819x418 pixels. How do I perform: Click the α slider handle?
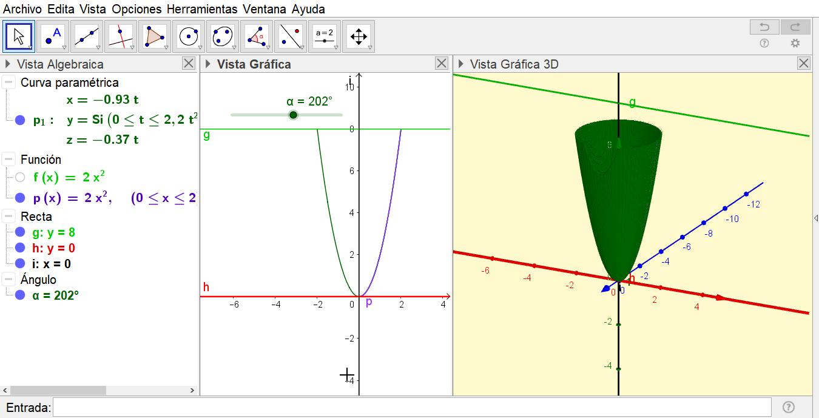tap(294, 115)
